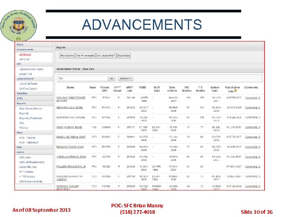This screenshot has width=289, height=217.
Task: Open the Base Data report
Action: 124,55
